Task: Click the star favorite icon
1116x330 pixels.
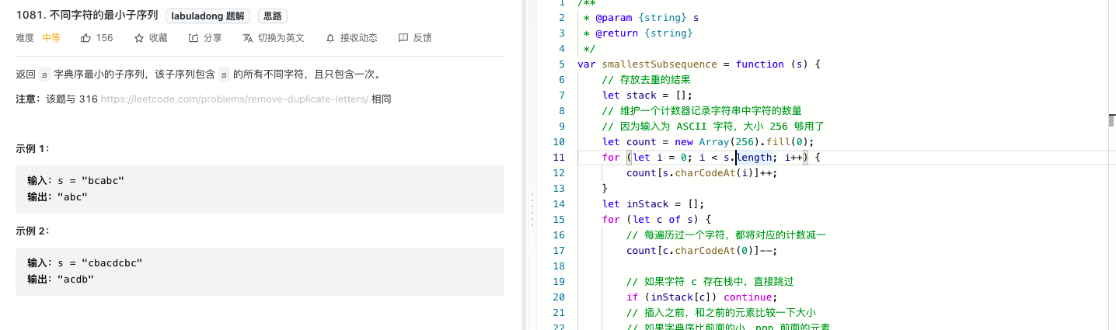Action: (x=139, y=37)
